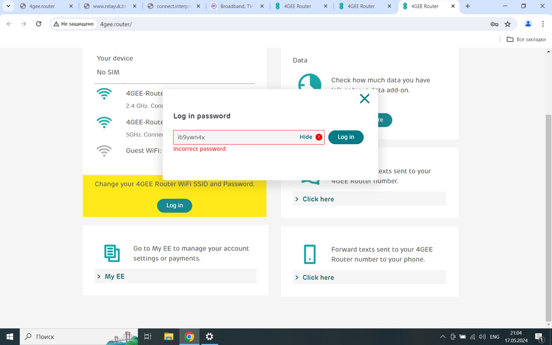Go forward in browser history
This screenshot has height=345, width=552.
[x=24, y=24]
